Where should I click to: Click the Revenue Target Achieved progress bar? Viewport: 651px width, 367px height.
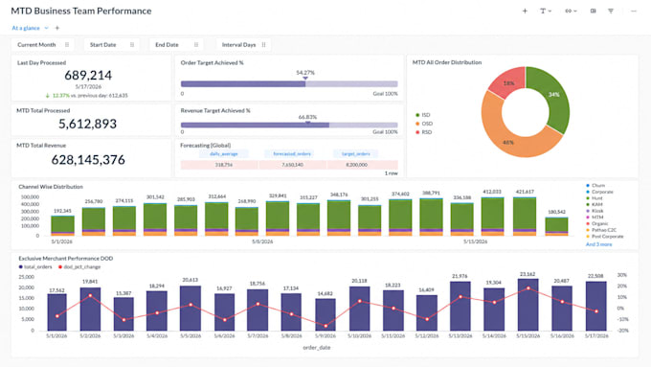pyautogui.click(x=289, y=126)
